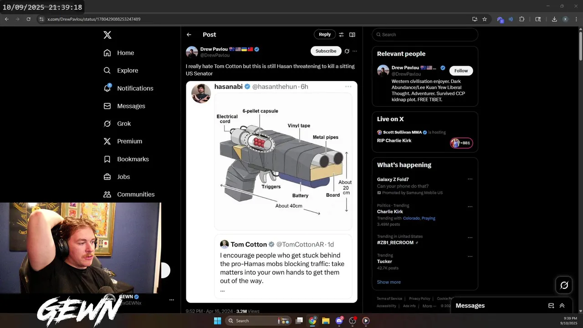The height and width of the screenshot is (328, 583).
Task: Open options for Tucker trend
Action: 470,256
